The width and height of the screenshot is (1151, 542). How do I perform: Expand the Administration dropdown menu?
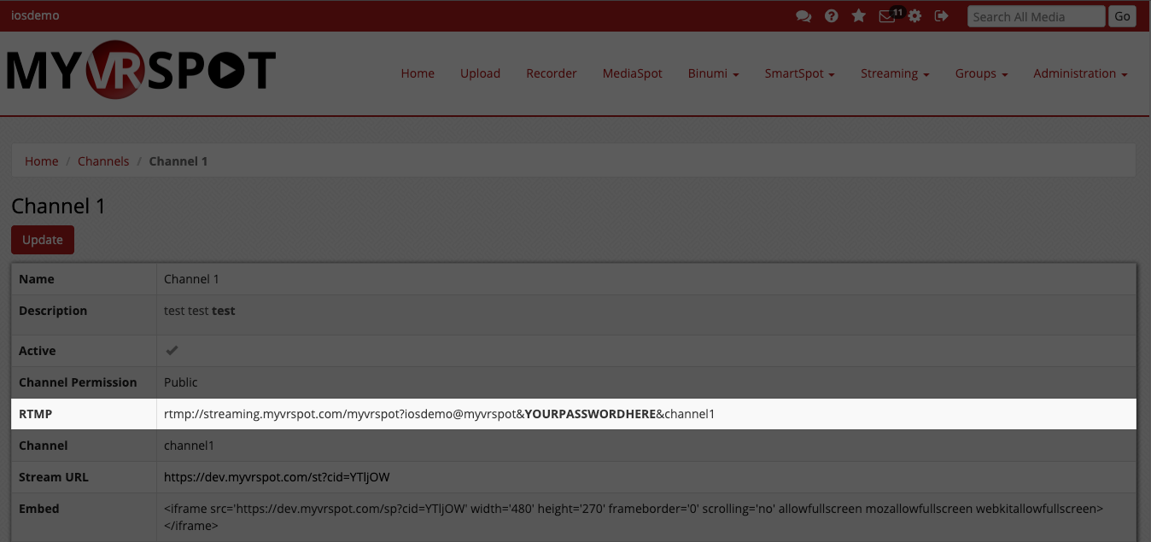click(1080, 73)
